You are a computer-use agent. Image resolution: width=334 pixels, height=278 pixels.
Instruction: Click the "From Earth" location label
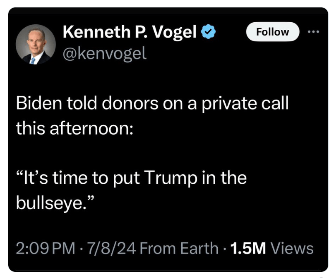179,248
